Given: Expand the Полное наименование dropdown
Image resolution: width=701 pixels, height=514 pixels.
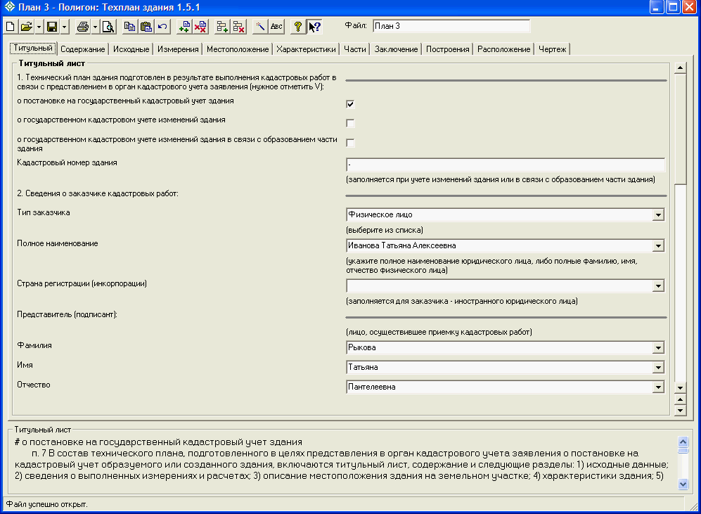Looking at the screenshot, I should point(658,246).
